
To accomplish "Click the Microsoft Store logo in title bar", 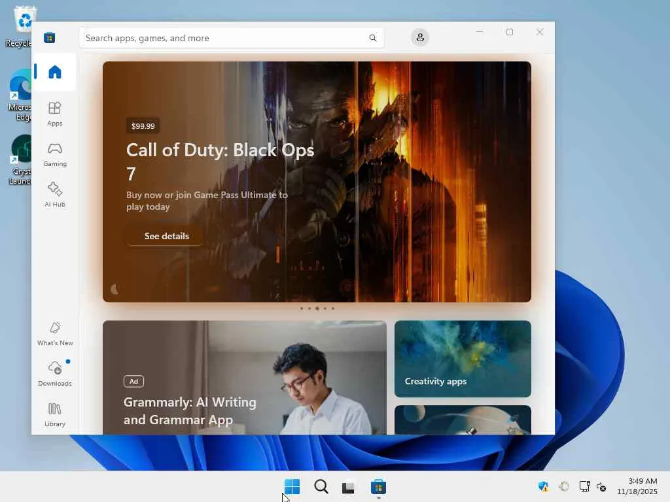I will pos(50,37).
